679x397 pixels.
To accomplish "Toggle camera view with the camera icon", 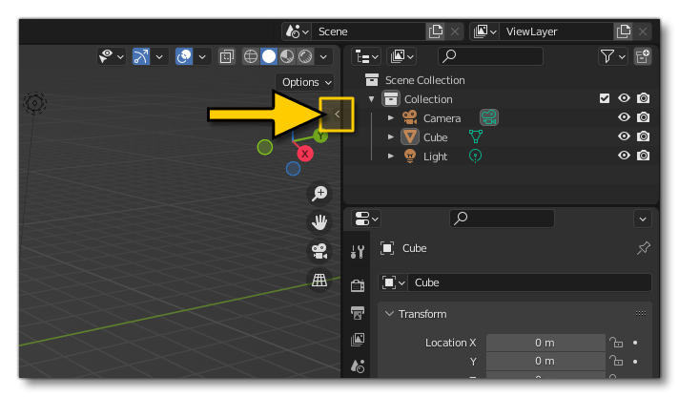I will coord(319,251).
